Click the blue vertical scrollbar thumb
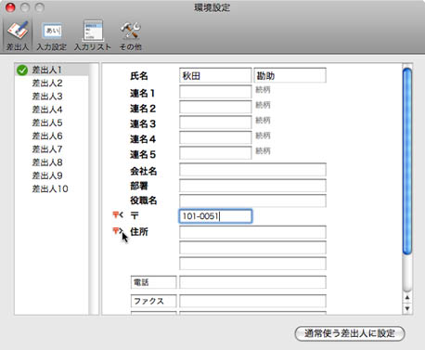 [x=407, y=162]
